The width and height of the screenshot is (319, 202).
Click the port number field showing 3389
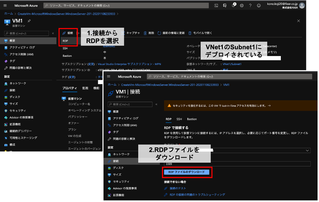coord(237,164)
